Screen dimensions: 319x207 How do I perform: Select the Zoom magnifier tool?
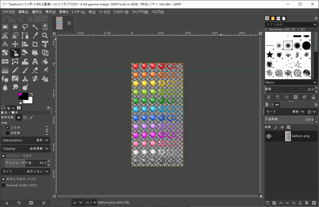pos(45,36)
